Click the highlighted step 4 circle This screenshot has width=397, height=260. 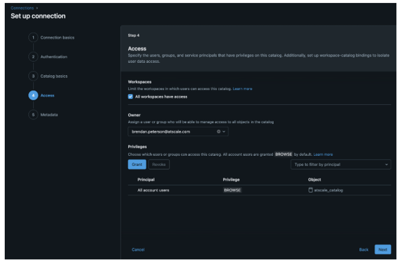(x=33, y=95)
